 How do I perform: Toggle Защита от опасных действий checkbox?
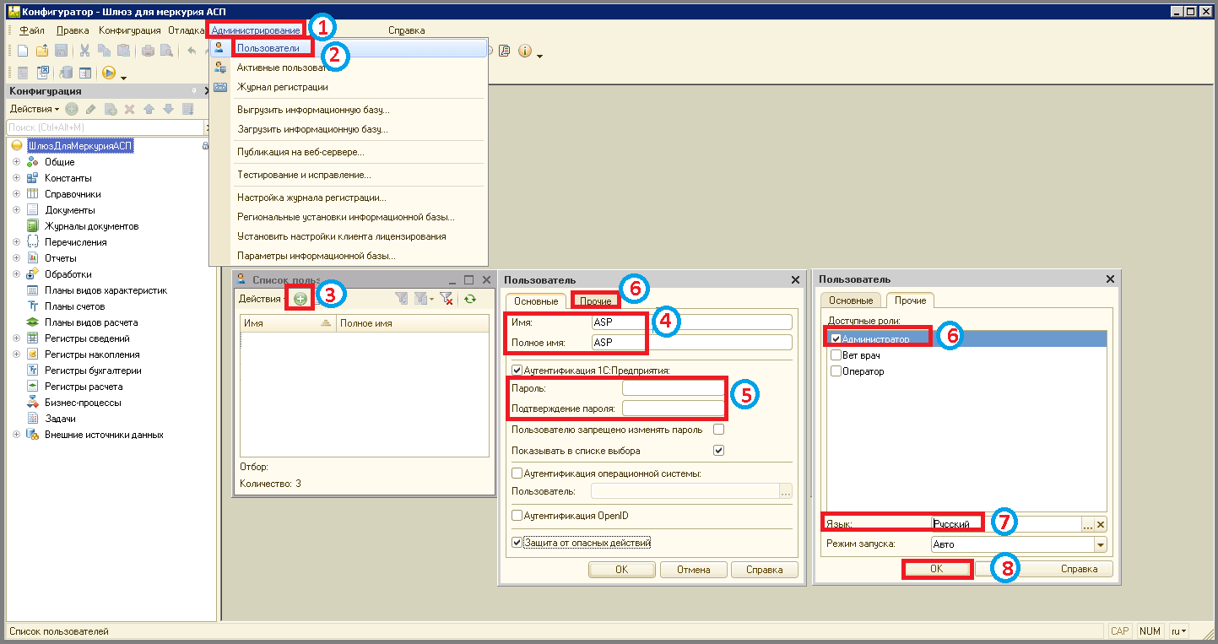(x=517, y=543)
